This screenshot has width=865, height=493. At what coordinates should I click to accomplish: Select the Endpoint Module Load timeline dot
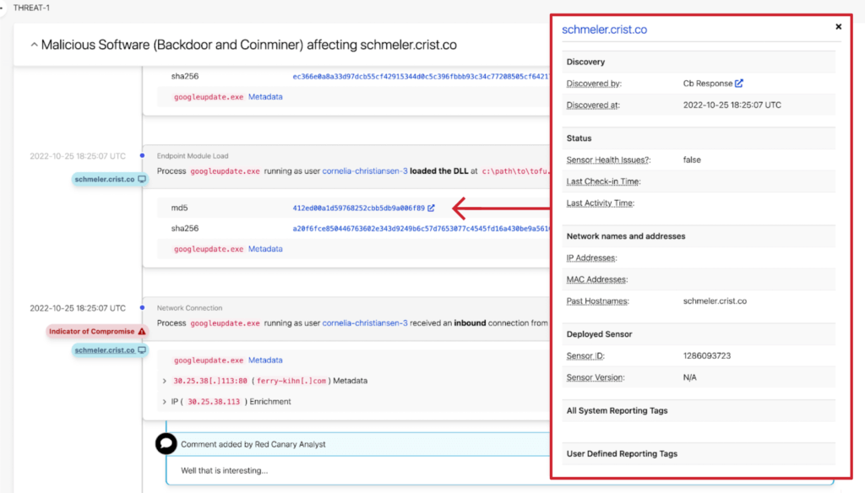pos(143,156)
